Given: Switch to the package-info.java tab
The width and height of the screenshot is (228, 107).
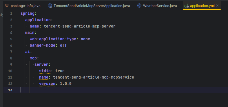Looking at the screenshot, I should coord(23,6).
